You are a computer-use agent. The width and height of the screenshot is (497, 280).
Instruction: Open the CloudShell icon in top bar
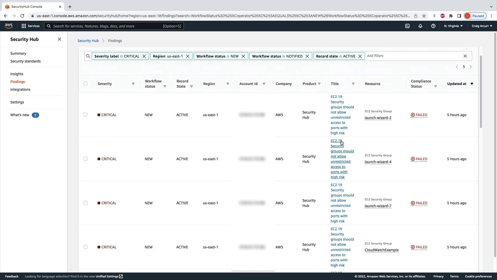pos(407,26)
